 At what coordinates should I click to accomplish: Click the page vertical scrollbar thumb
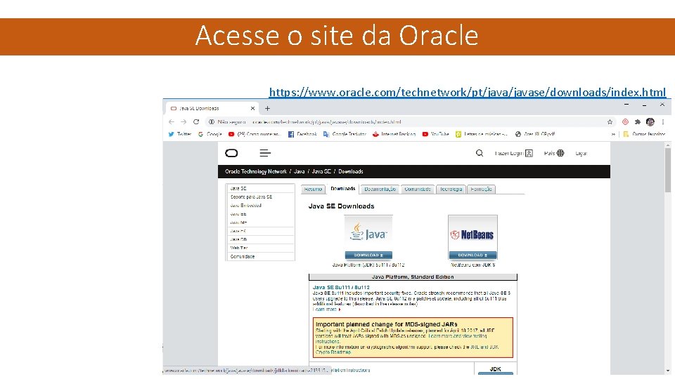click(x=668, y=170)
